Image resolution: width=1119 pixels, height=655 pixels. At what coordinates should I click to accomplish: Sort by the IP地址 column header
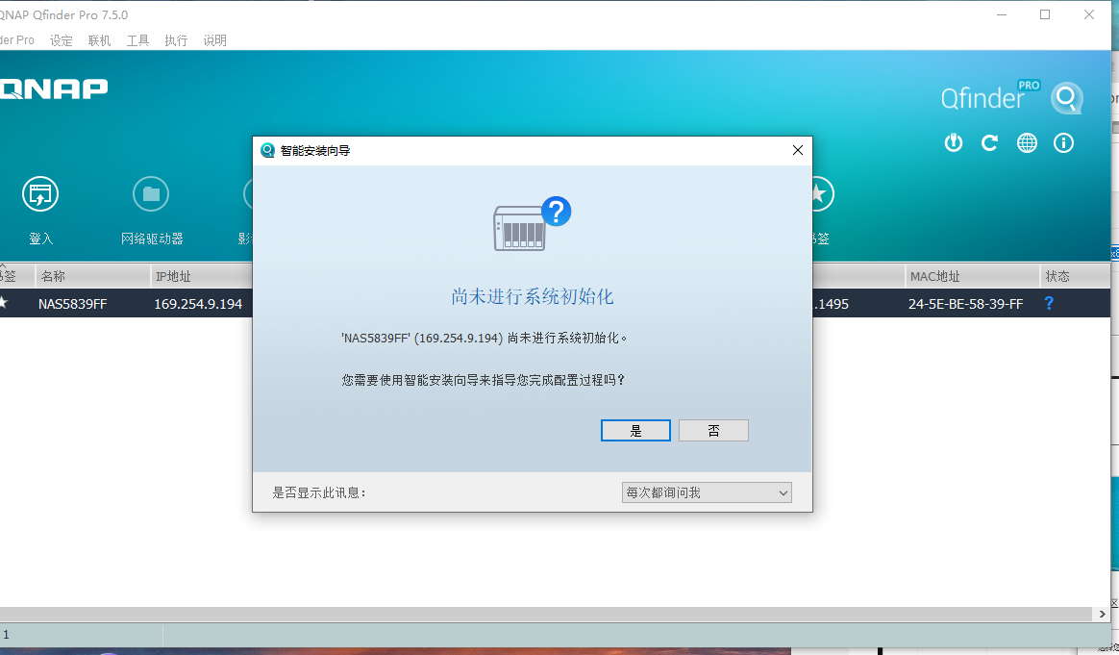[x=201, y=276]
